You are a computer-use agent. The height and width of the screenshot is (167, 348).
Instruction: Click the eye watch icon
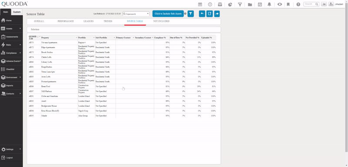tap(280, 4)
